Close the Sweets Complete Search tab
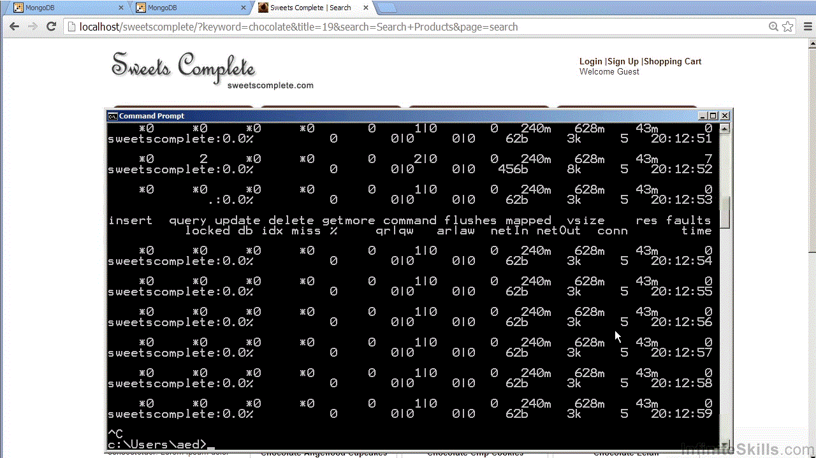The width and height of the screenshot is (816, 458). (365, 8)
